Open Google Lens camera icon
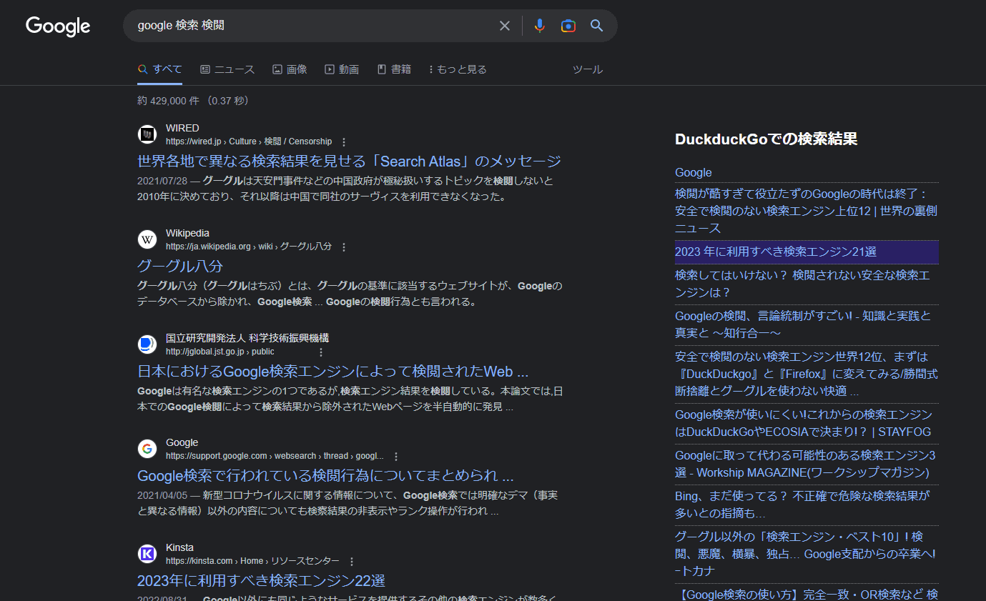The height and width of the screenshot is (601, 986). (568, 25)
